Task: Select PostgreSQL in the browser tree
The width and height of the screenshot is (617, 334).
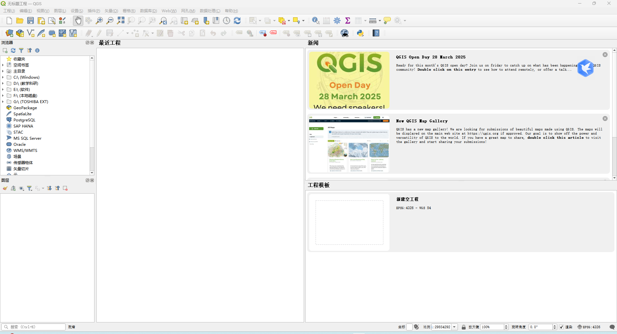Action: click(x=24, y=120)
